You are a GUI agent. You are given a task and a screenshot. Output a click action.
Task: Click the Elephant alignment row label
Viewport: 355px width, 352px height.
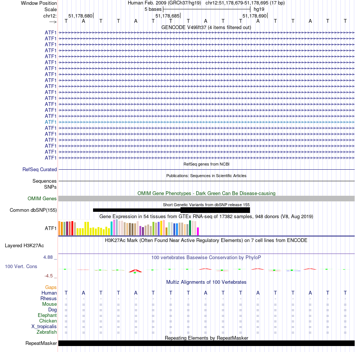coord(47,315)
